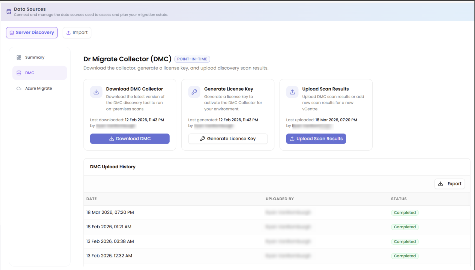This screenshot has width=475, height=270.
Task: Click the UPLOADED BY column header
Action: (x=280, y=199)
